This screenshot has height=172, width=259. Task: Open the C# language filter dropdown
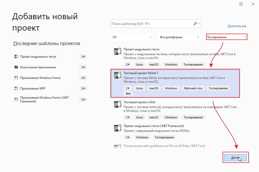click(x=132, y=37)
